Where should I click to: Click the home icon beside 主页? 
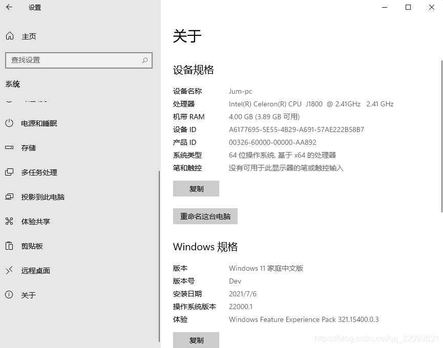pos(10,36)
